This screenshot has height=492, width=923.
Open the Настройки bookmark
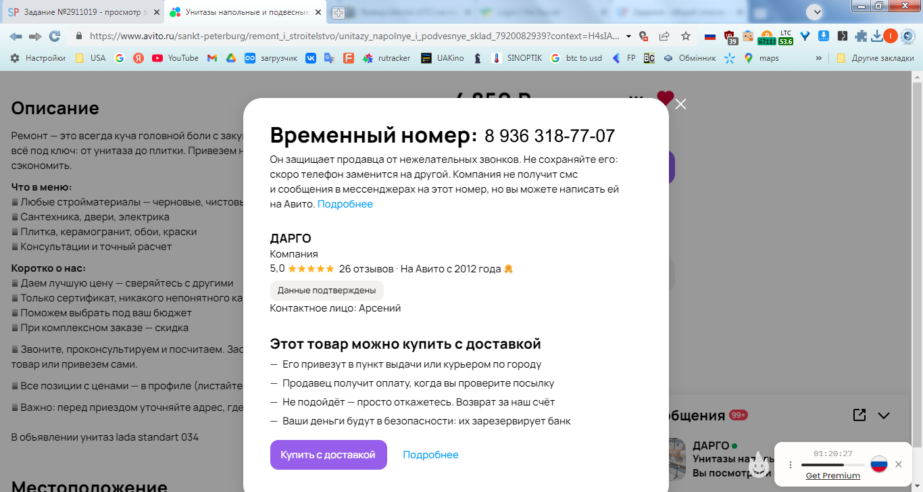(38, 58)
